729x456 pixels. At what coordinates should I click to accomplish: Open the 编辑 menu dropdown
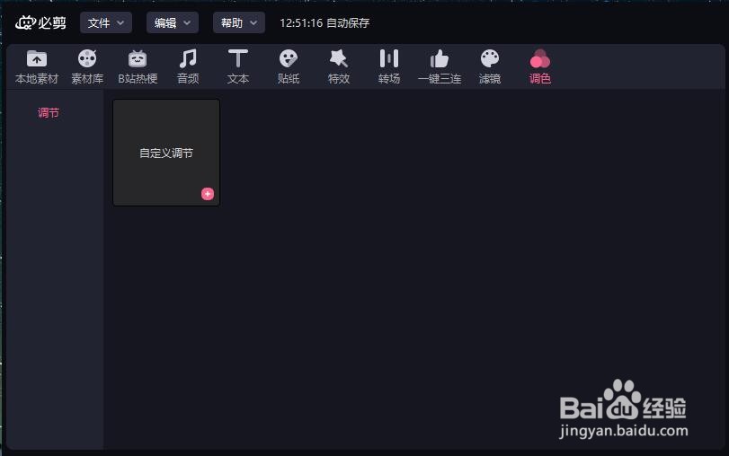point(173,22)
